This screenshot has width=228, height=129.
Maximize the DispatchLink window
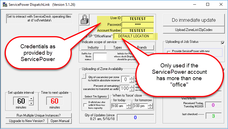point(208,5)
